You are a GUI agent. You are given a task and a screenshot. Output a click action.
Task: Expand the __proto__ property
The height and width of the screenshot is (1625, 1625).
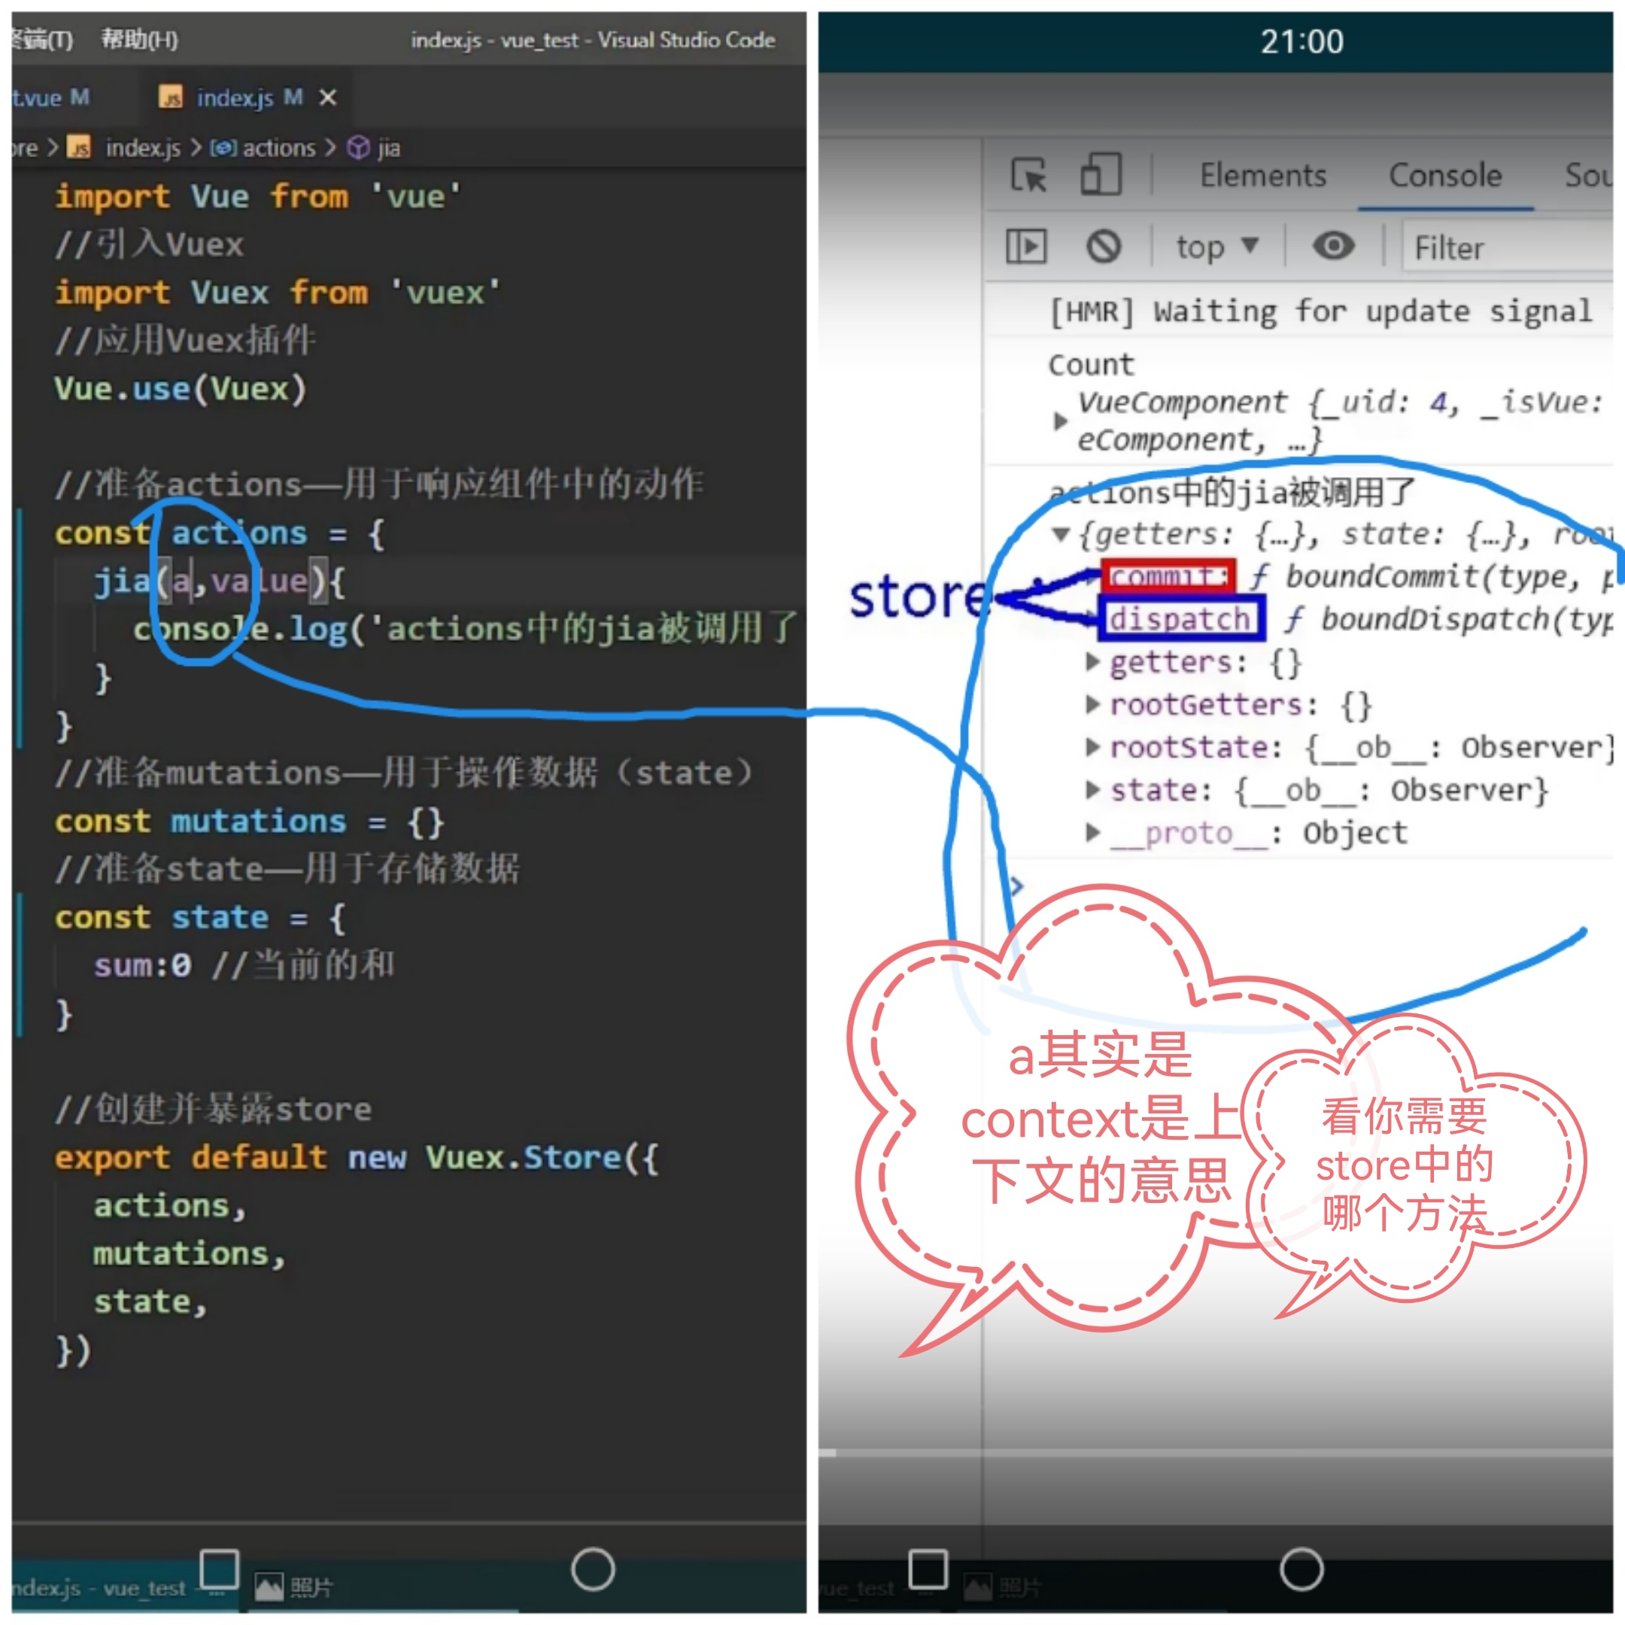click(x=1092, y=833)
